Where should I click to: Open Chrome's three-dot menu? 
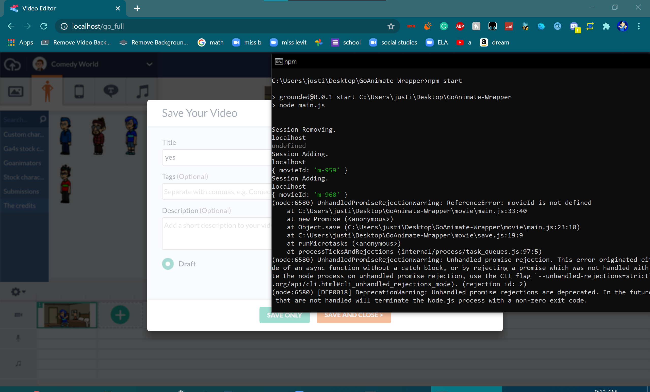pyautogui.click(x=639, y=26)
